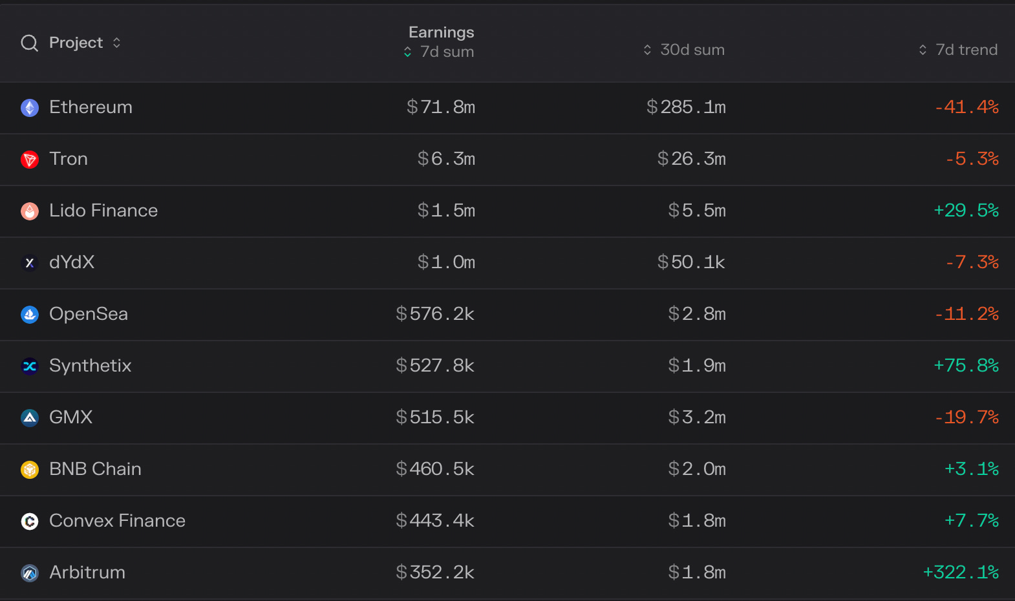Image resolution: width=1015 pixels, height=601 pixels.
Task: Click the BNB Chain logo icon
Action: coord(30,470)
